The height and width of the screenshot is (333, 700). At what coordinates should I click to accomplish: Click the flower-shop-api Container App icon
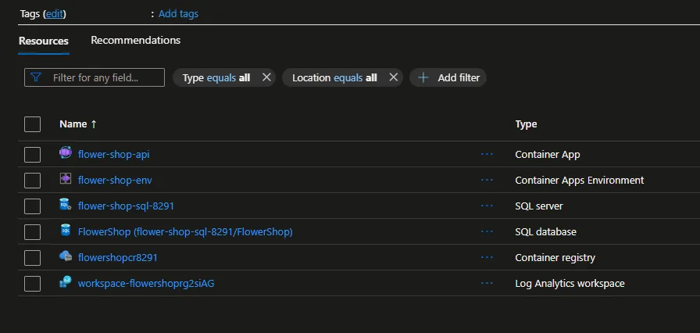(66, 154)
